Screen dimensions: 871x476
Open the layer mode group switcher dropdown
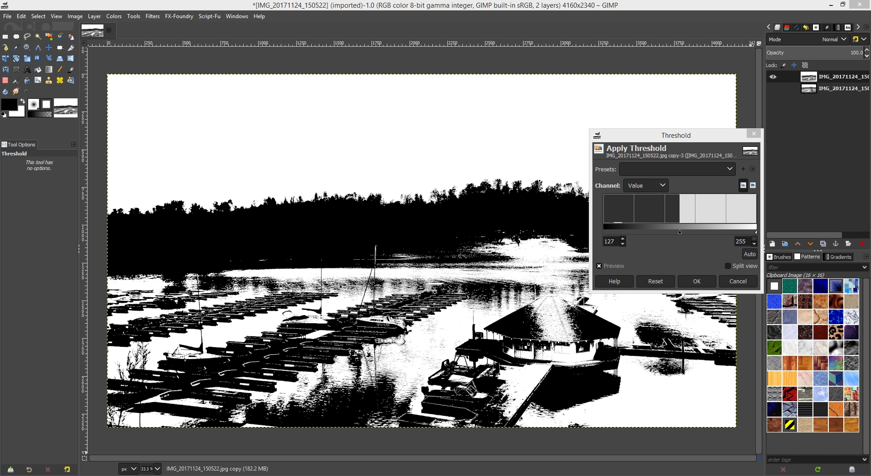[x=859, y=39]
